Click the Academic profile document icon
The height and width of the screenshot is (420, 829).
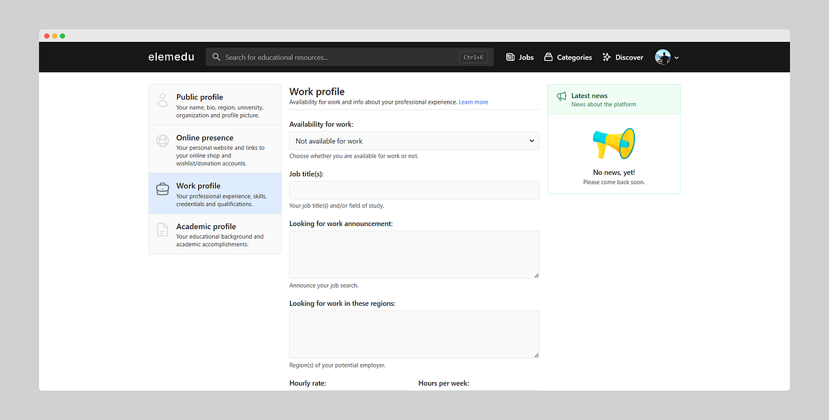click(162, 230)
